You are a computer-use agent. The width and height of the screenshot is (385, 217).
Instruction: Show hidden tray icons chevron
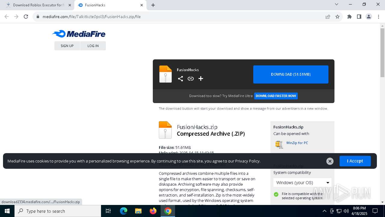[324, 211]
